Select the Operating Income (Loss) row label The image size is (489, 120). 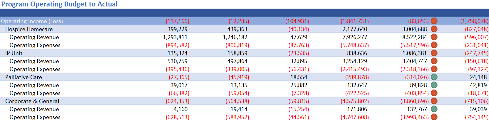(32, 21)
